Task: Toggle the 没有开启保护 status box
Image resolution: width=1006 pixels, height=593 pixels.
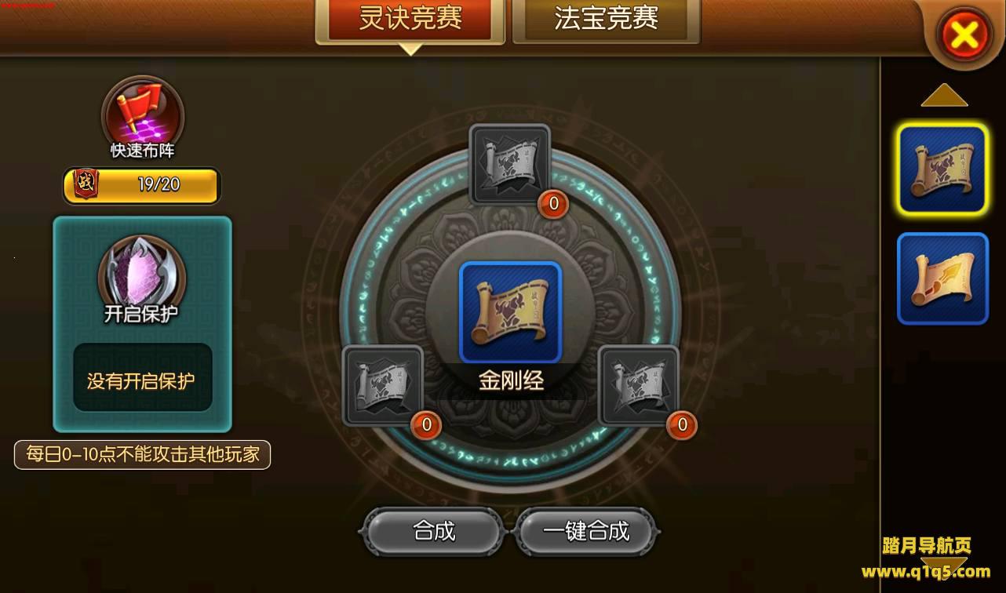Action: [142, 381]
